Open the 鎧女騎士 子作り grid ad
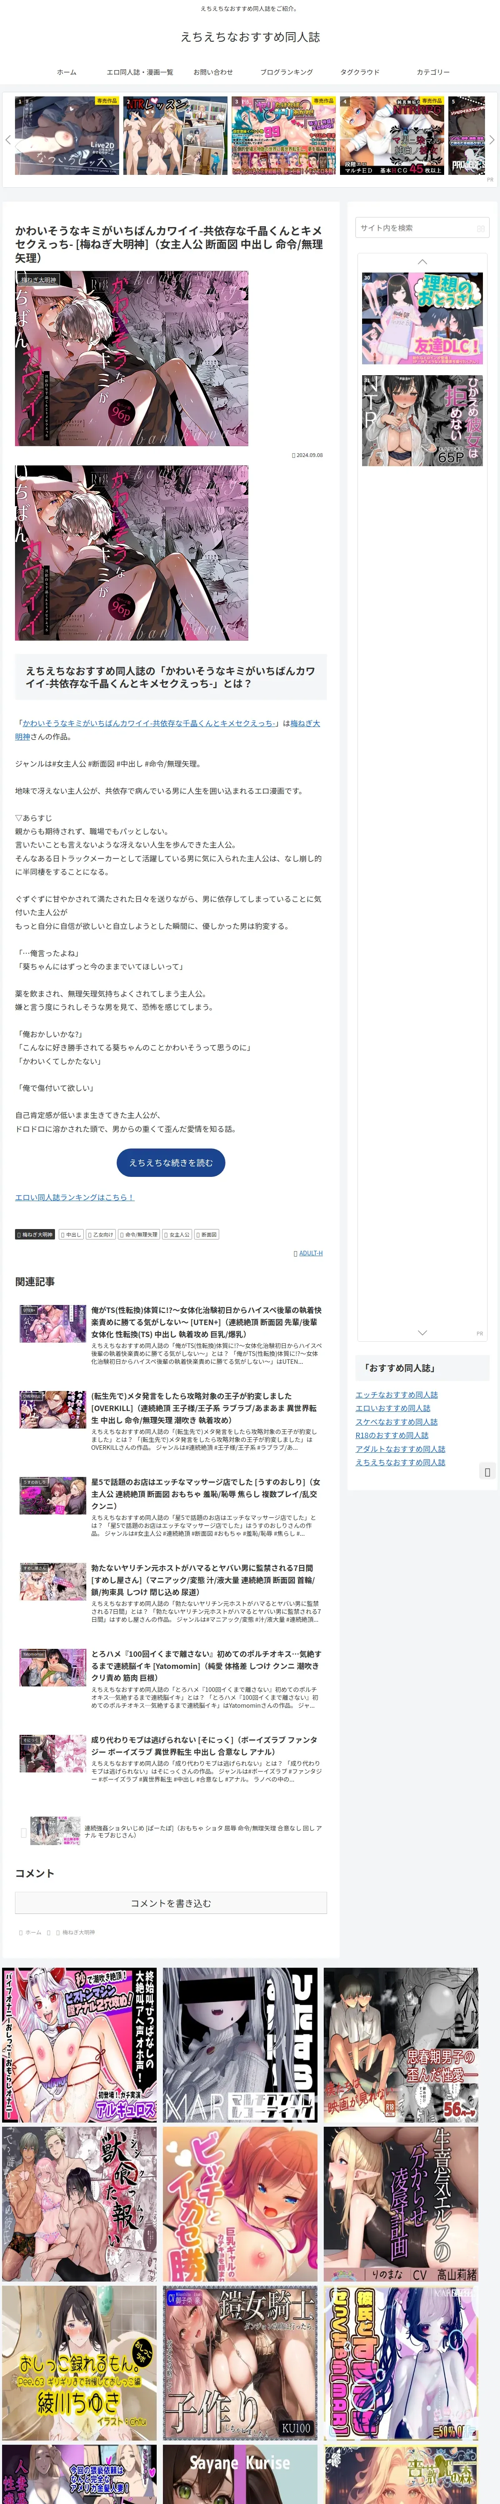This screenshot has width=500, height=2504. pyautogui.click(x=240, y=2363)
